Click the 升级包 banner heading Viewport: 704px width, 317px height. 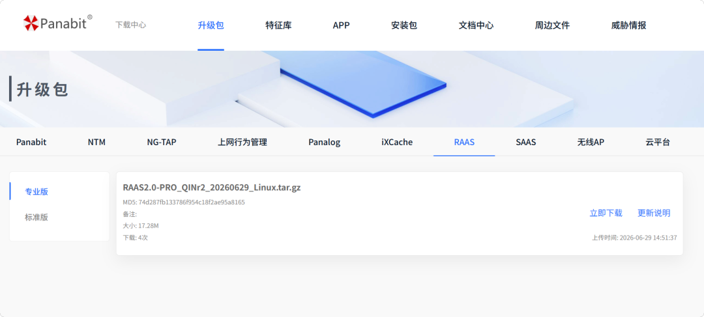[x=42, y=89]
